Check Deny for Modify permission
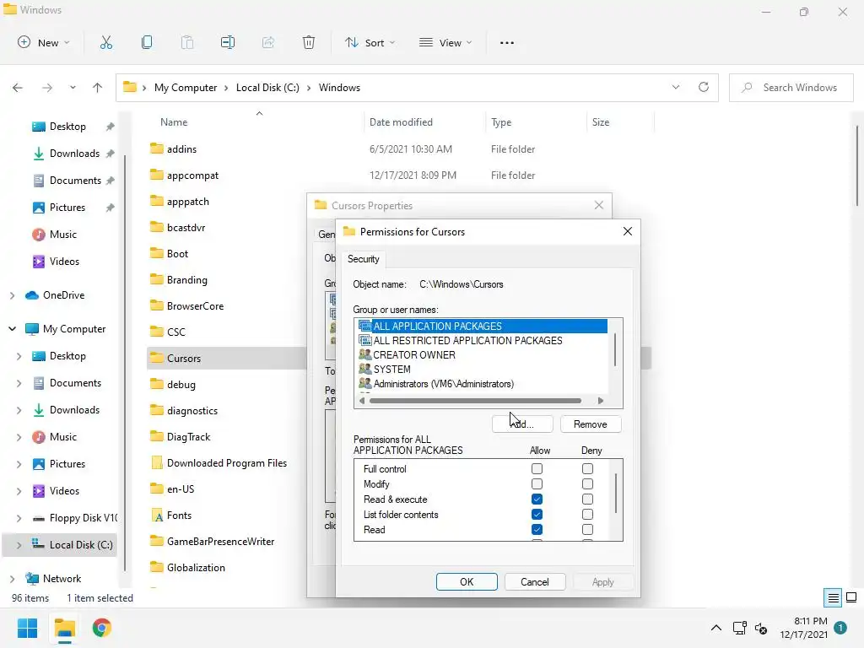This screenshot has height=648, width=864. [587, 483]
